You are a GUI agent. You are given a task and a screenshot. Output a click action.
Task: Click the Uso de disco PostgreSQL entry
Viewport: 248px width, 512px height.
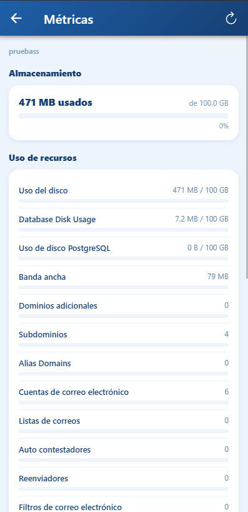124,252
